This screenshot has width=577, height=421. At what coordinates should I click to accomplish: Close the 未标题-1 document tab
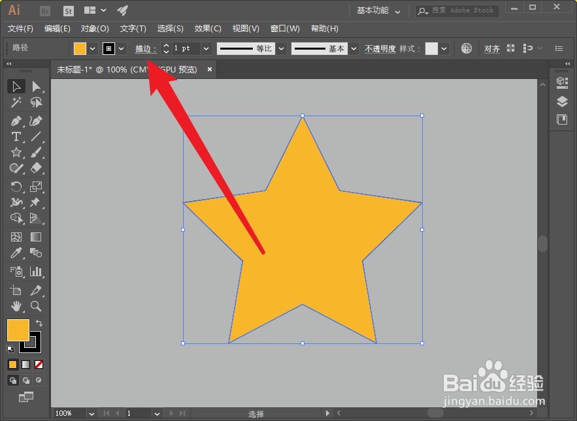[x=209, y=69]
